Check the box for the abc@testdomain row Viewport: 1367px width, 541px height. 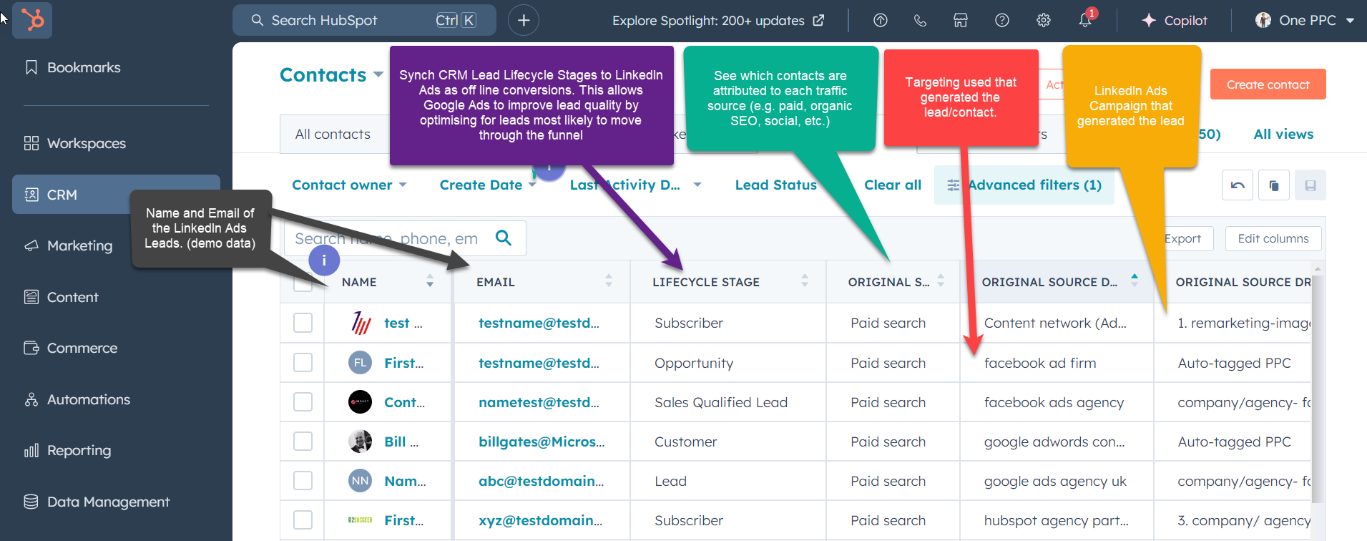[303, 481]
